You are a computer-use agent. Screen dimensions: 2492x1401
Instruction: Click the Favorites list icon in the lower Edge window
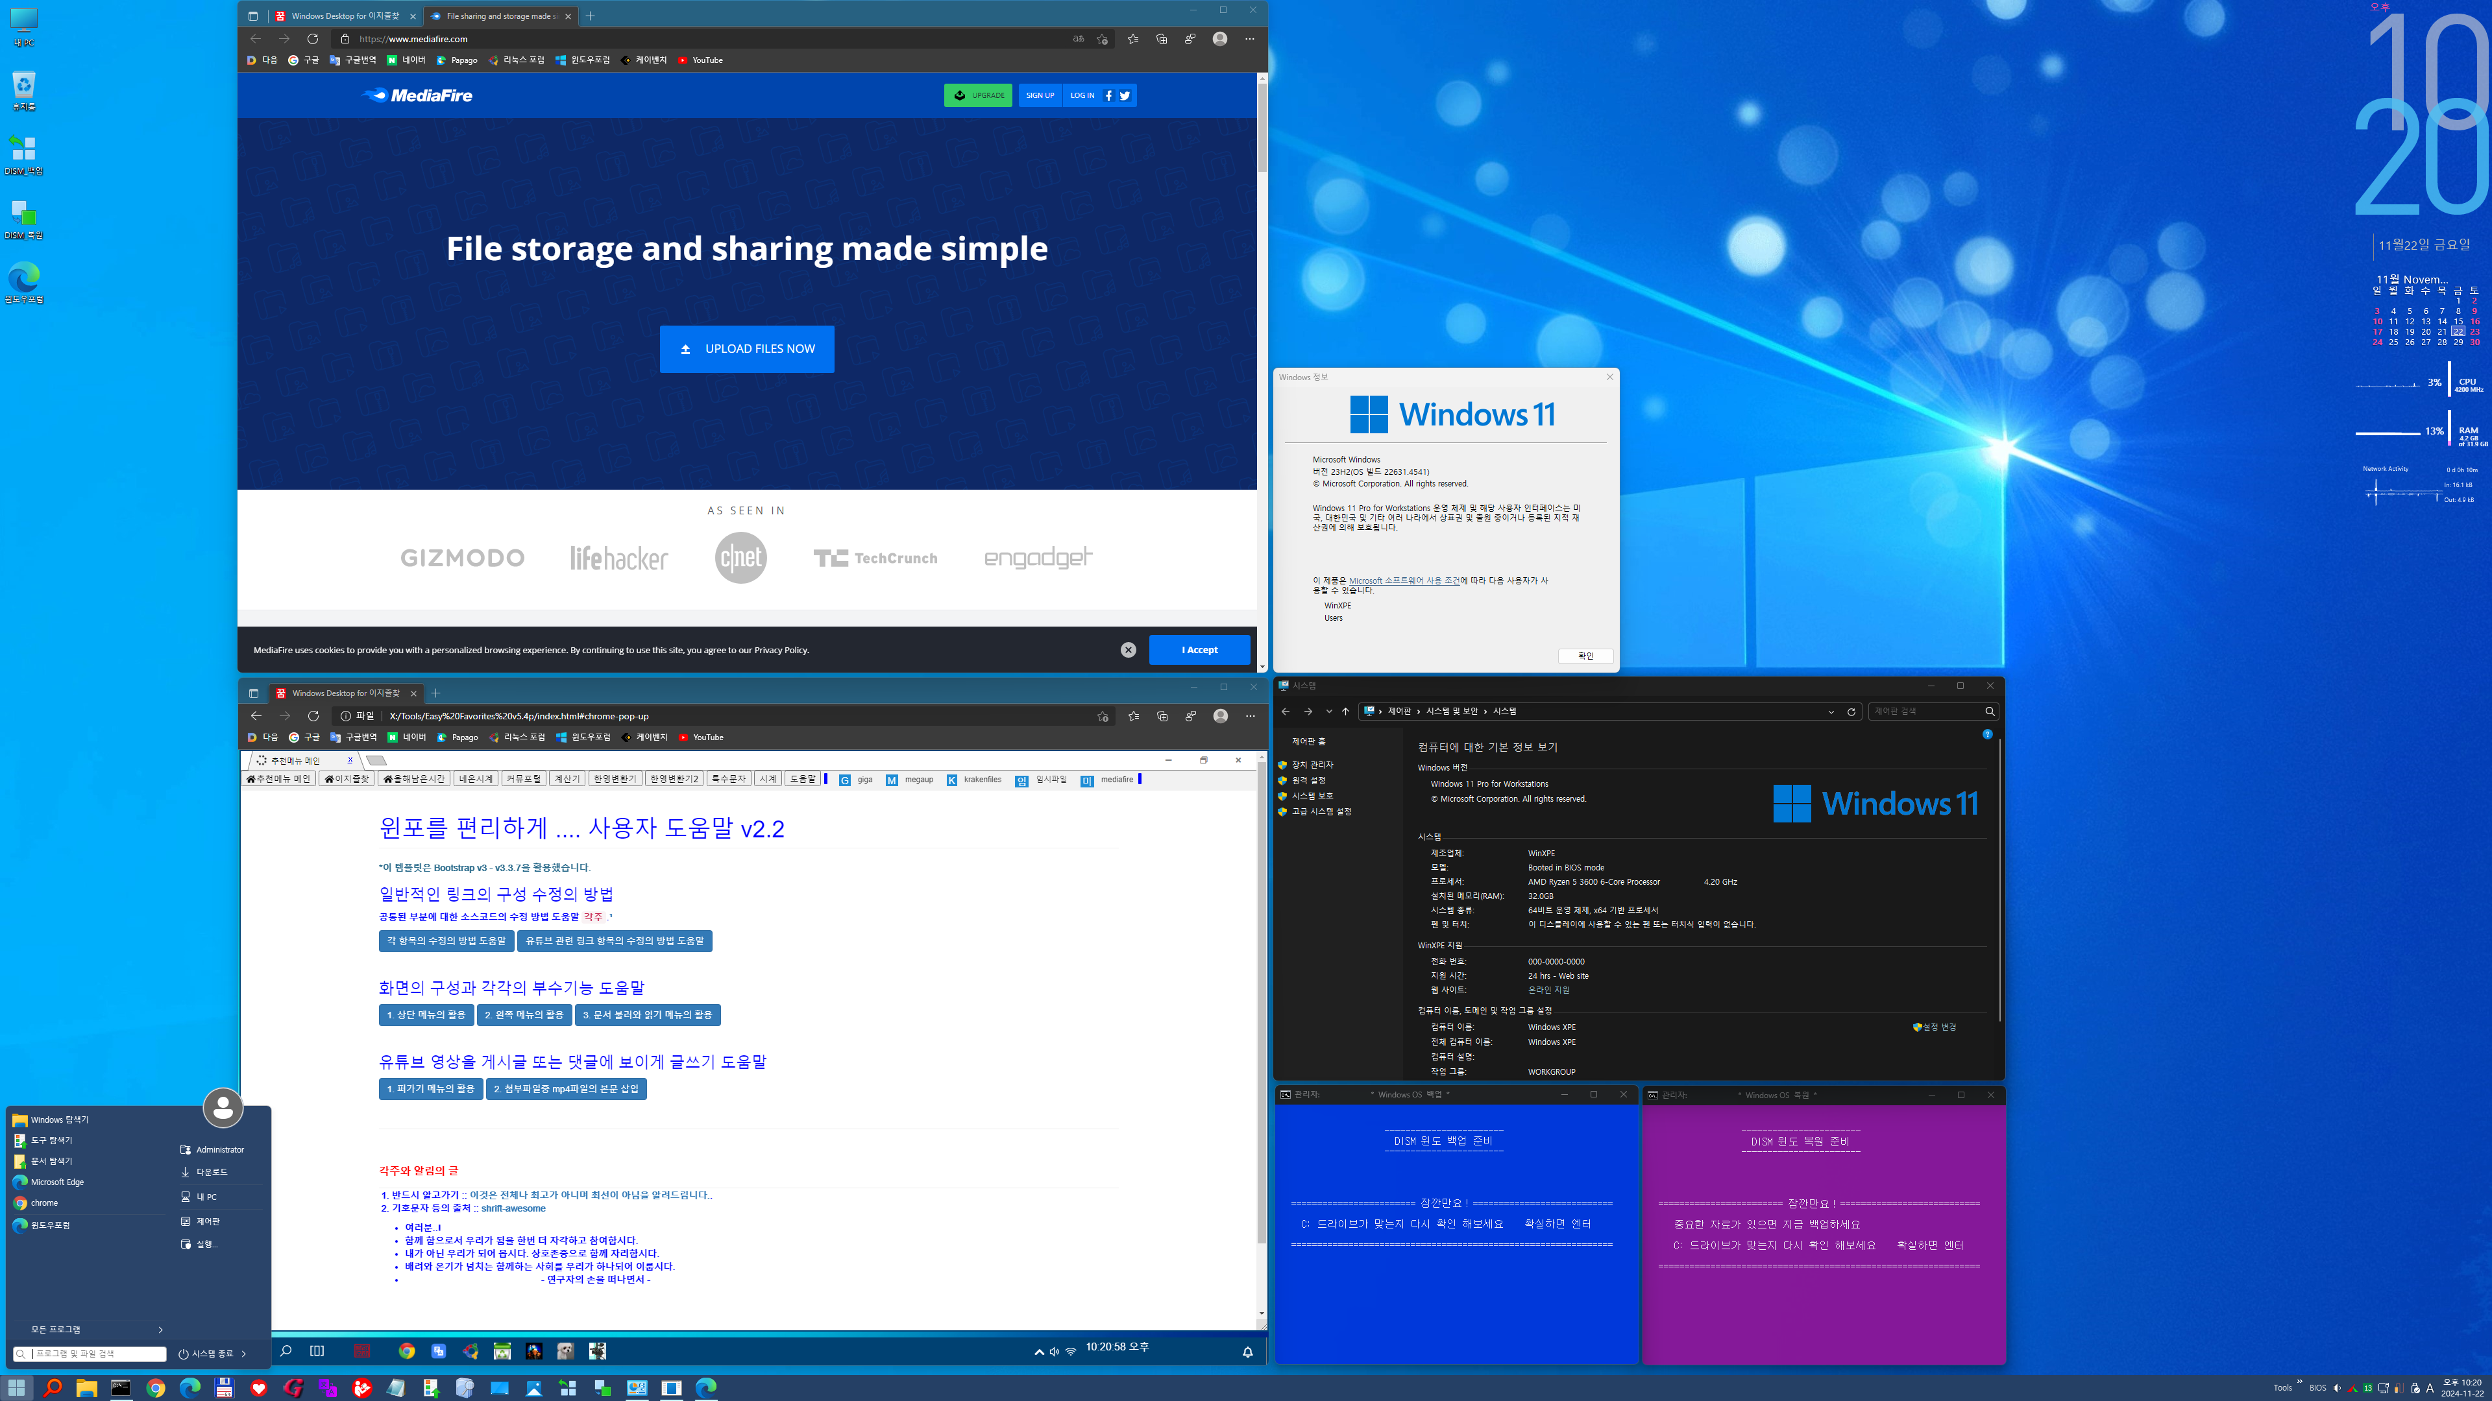(x=1133, y=715)
